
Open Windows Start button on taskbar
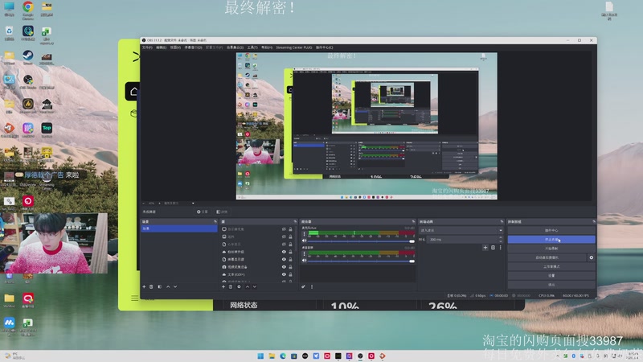pos(260,356)
